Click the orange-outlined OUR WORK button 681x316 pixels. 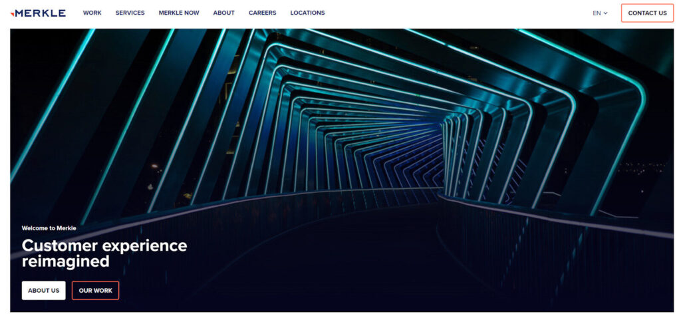click(x=95, y=291)
